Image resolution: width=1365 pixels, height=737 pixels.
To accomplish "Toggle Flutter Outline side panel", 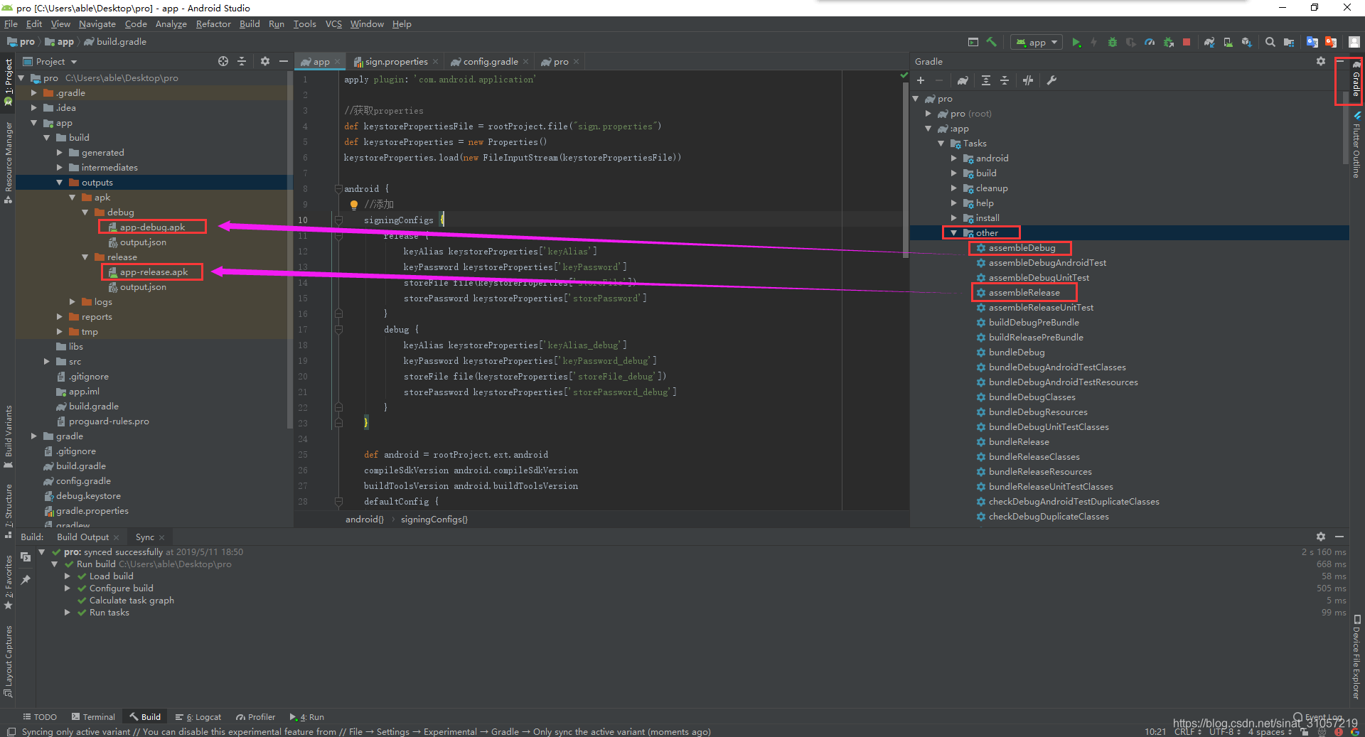I will 1356,145.
